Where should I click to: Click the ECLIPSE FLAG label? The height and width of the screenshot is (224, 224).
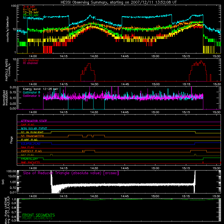click(x=31, y=144)
